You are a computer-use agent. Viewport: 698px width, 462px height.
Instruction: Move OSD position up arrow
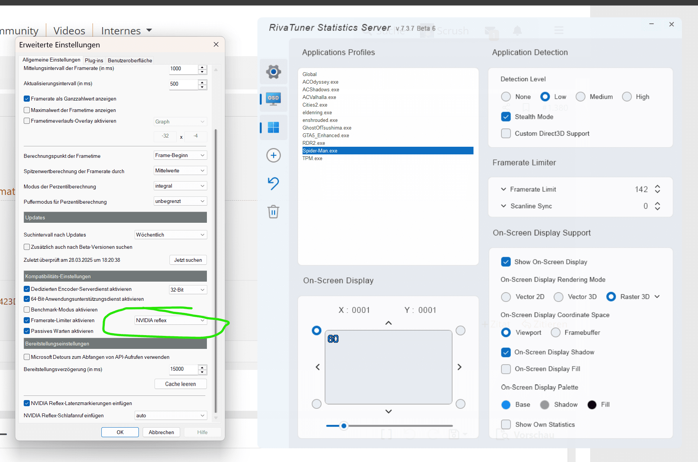coord(389,323)
